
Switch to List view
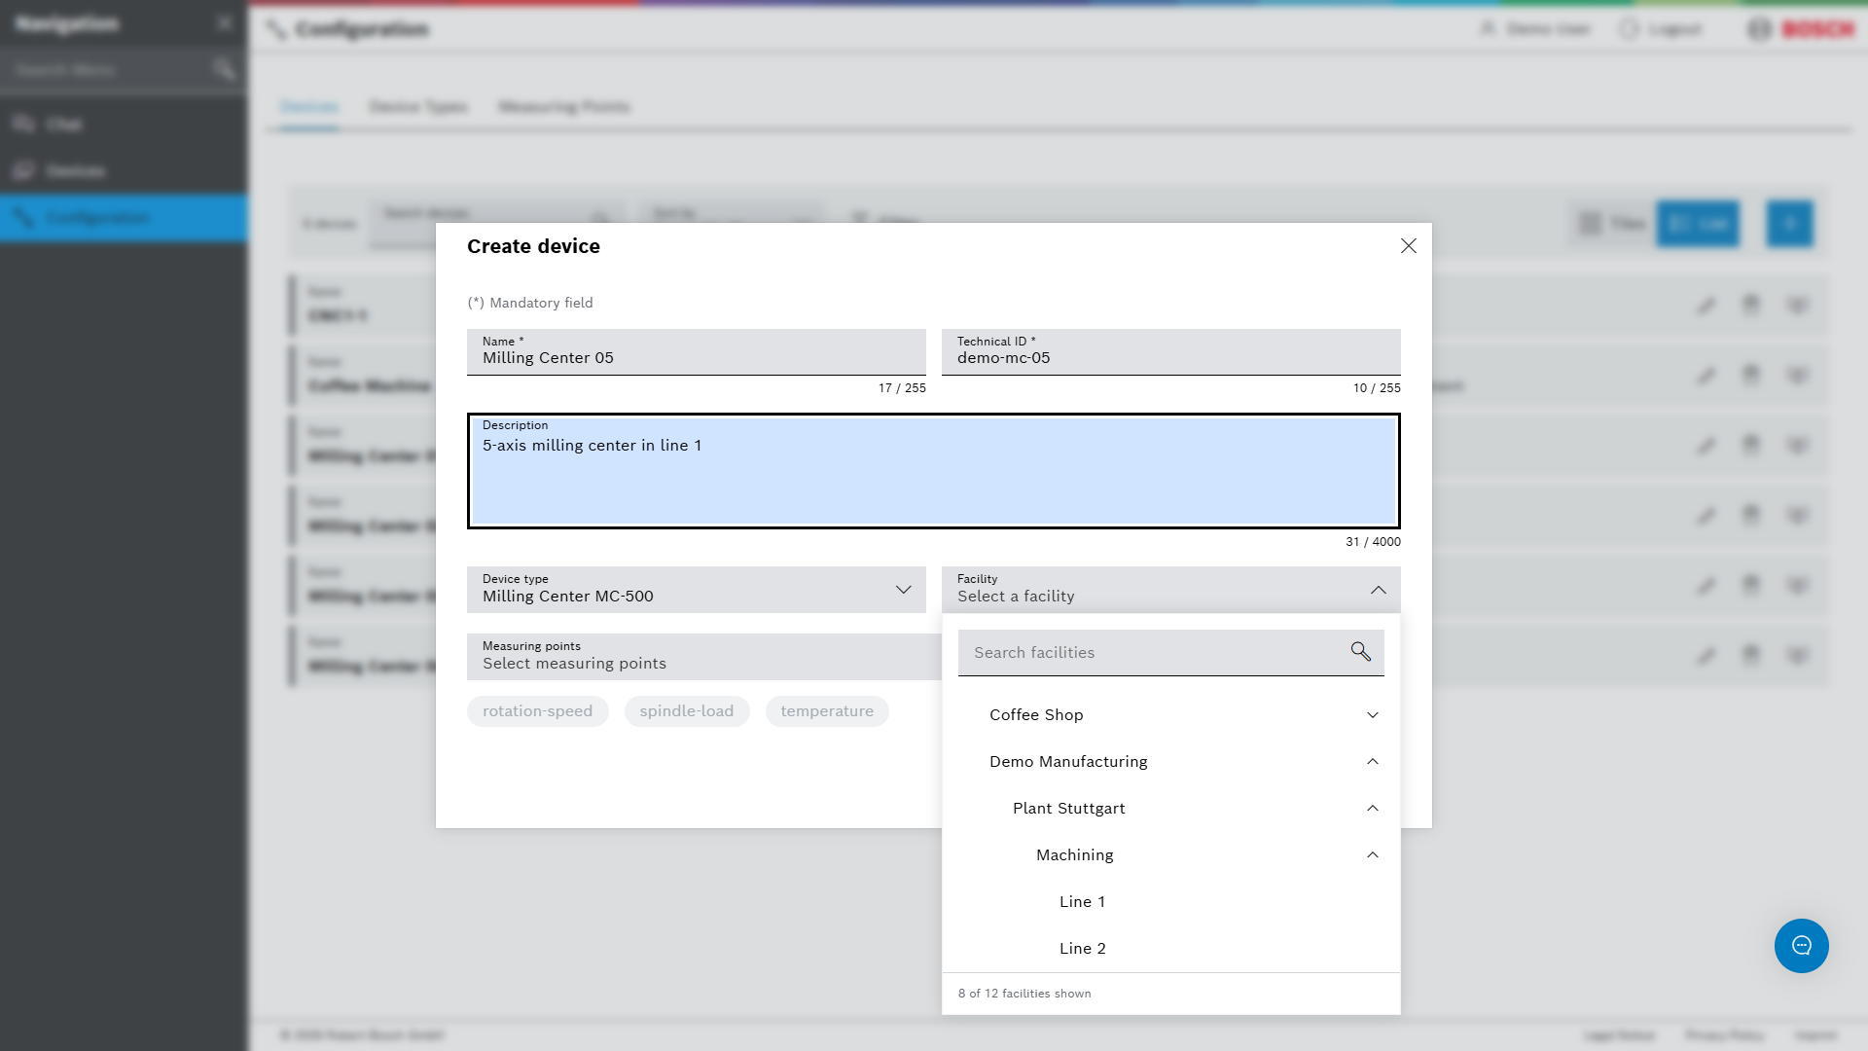(x=1698, y=224)
